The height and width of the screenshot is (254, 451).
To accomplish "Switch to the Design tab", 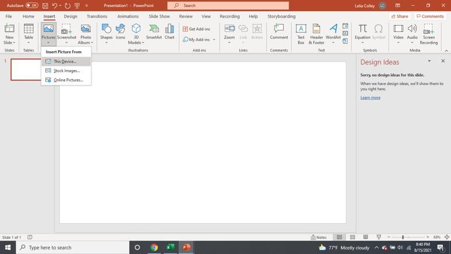I will (x=70, y=16).
